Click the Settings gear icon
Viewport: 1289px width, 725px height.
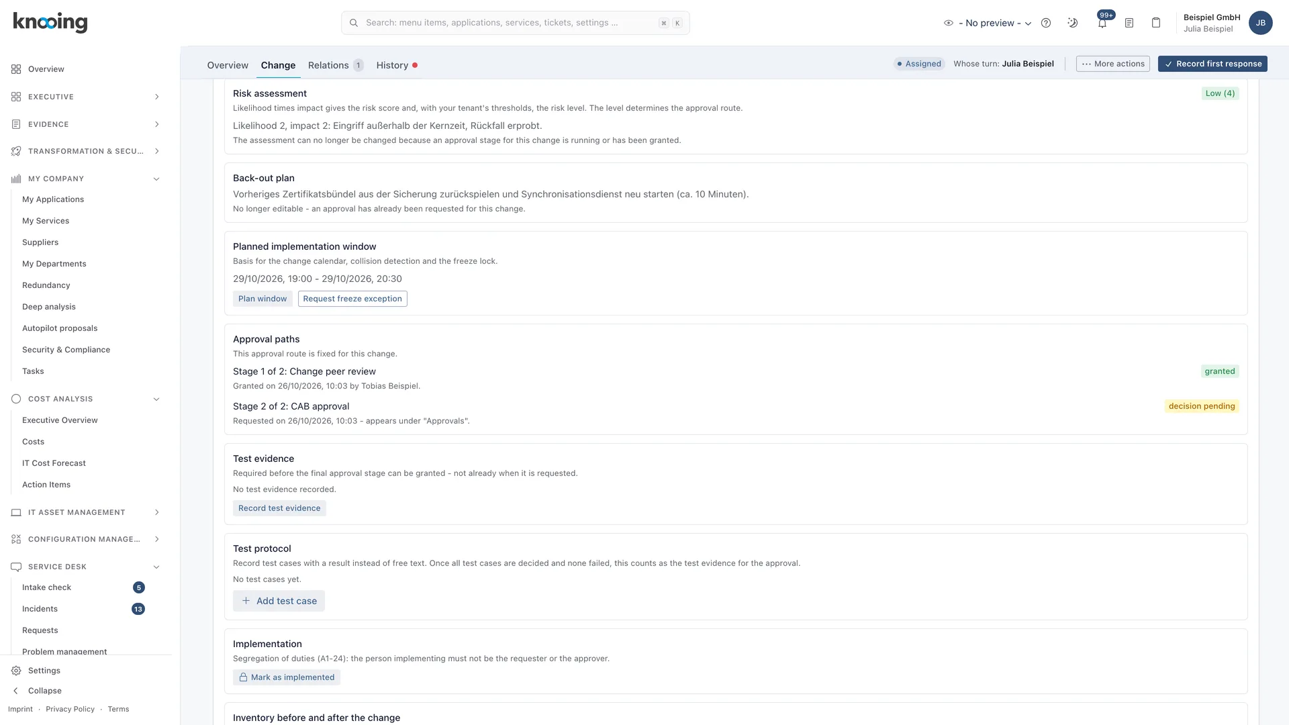click(x=16, y=671)
